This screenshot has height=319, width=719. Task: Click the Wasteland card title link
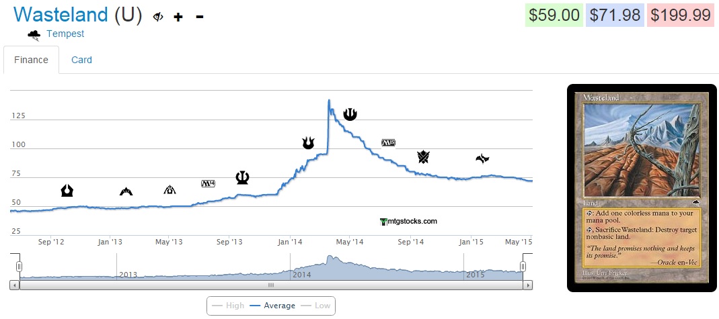coord(61,15)
